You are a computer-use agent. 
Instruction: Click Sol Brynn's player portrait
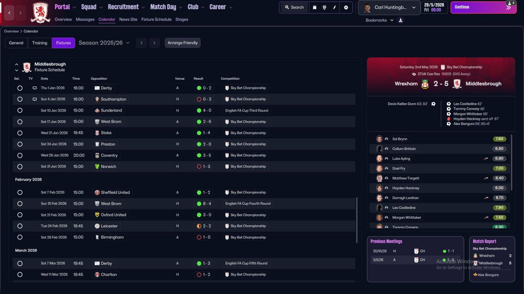click(379, 139)
